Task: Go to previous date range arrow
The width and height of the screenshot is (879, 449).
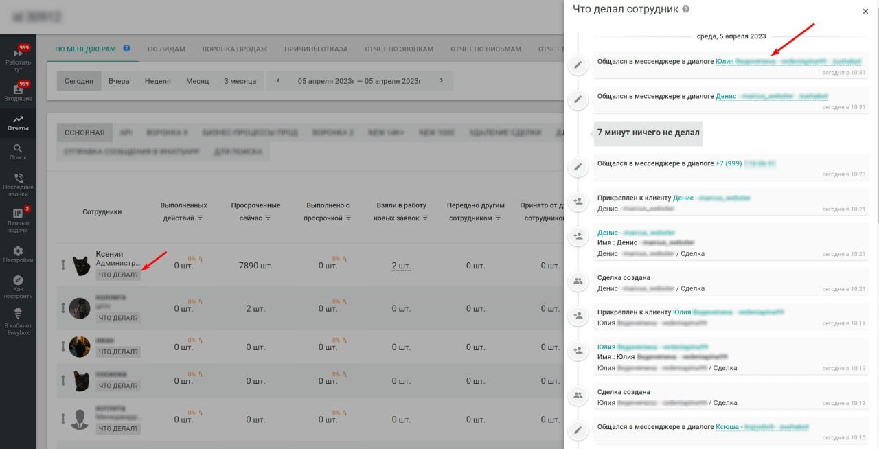Action: click(x=278, y=81)
